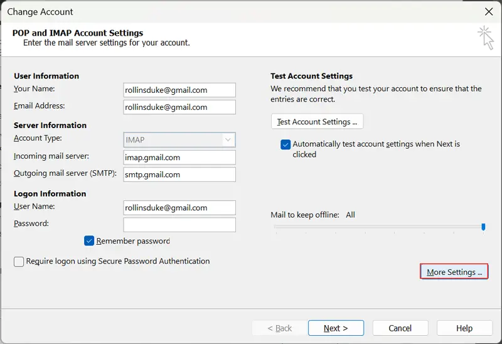Grab the Mail to keep offline slider handle
The width and height of the screenshot is (502, 344).
coord(483,227)
